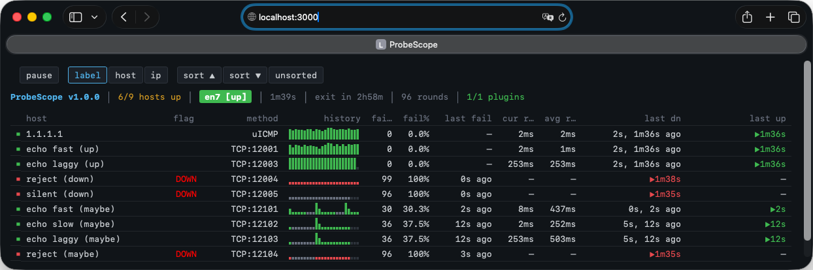This screenshot has height=270, width=813.
Task: Open sidebar options dropdown chevron
Action: (95, 18)
